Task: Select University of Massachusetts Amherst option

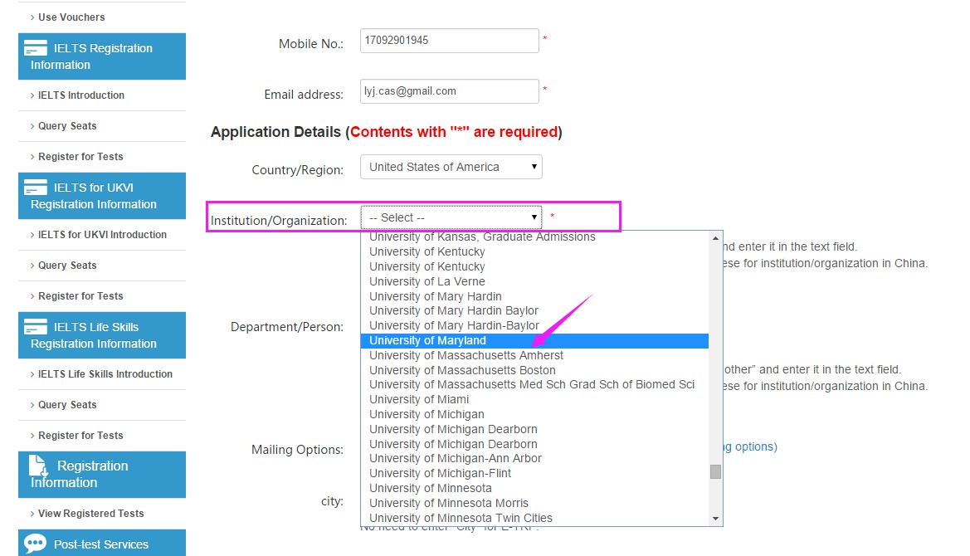Action: [534, 356]
